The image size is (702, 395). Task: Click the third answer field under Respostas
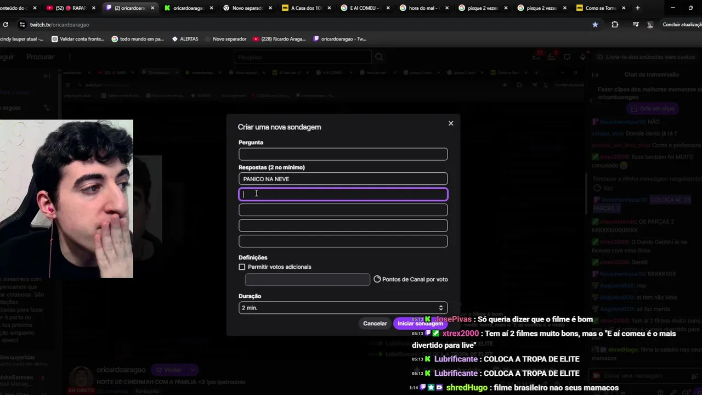343,210
